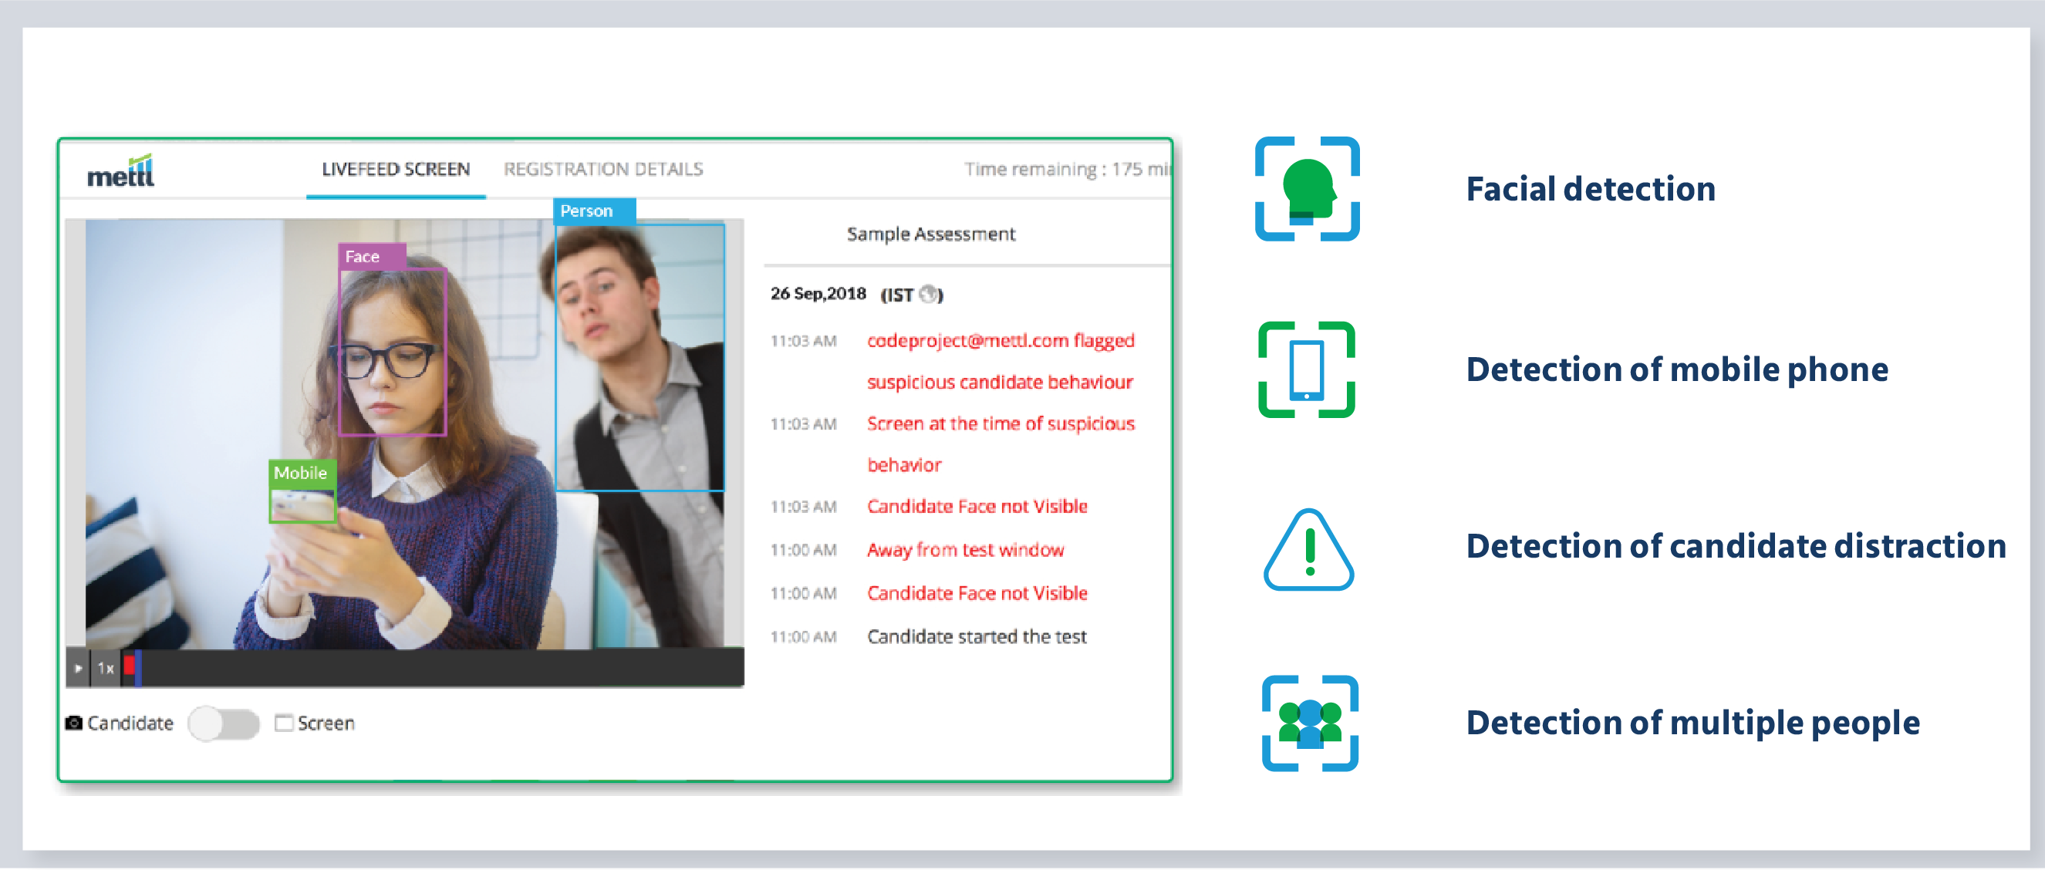Click the Screen label
Screen dimensions: 2045x870
click(326, 723)
